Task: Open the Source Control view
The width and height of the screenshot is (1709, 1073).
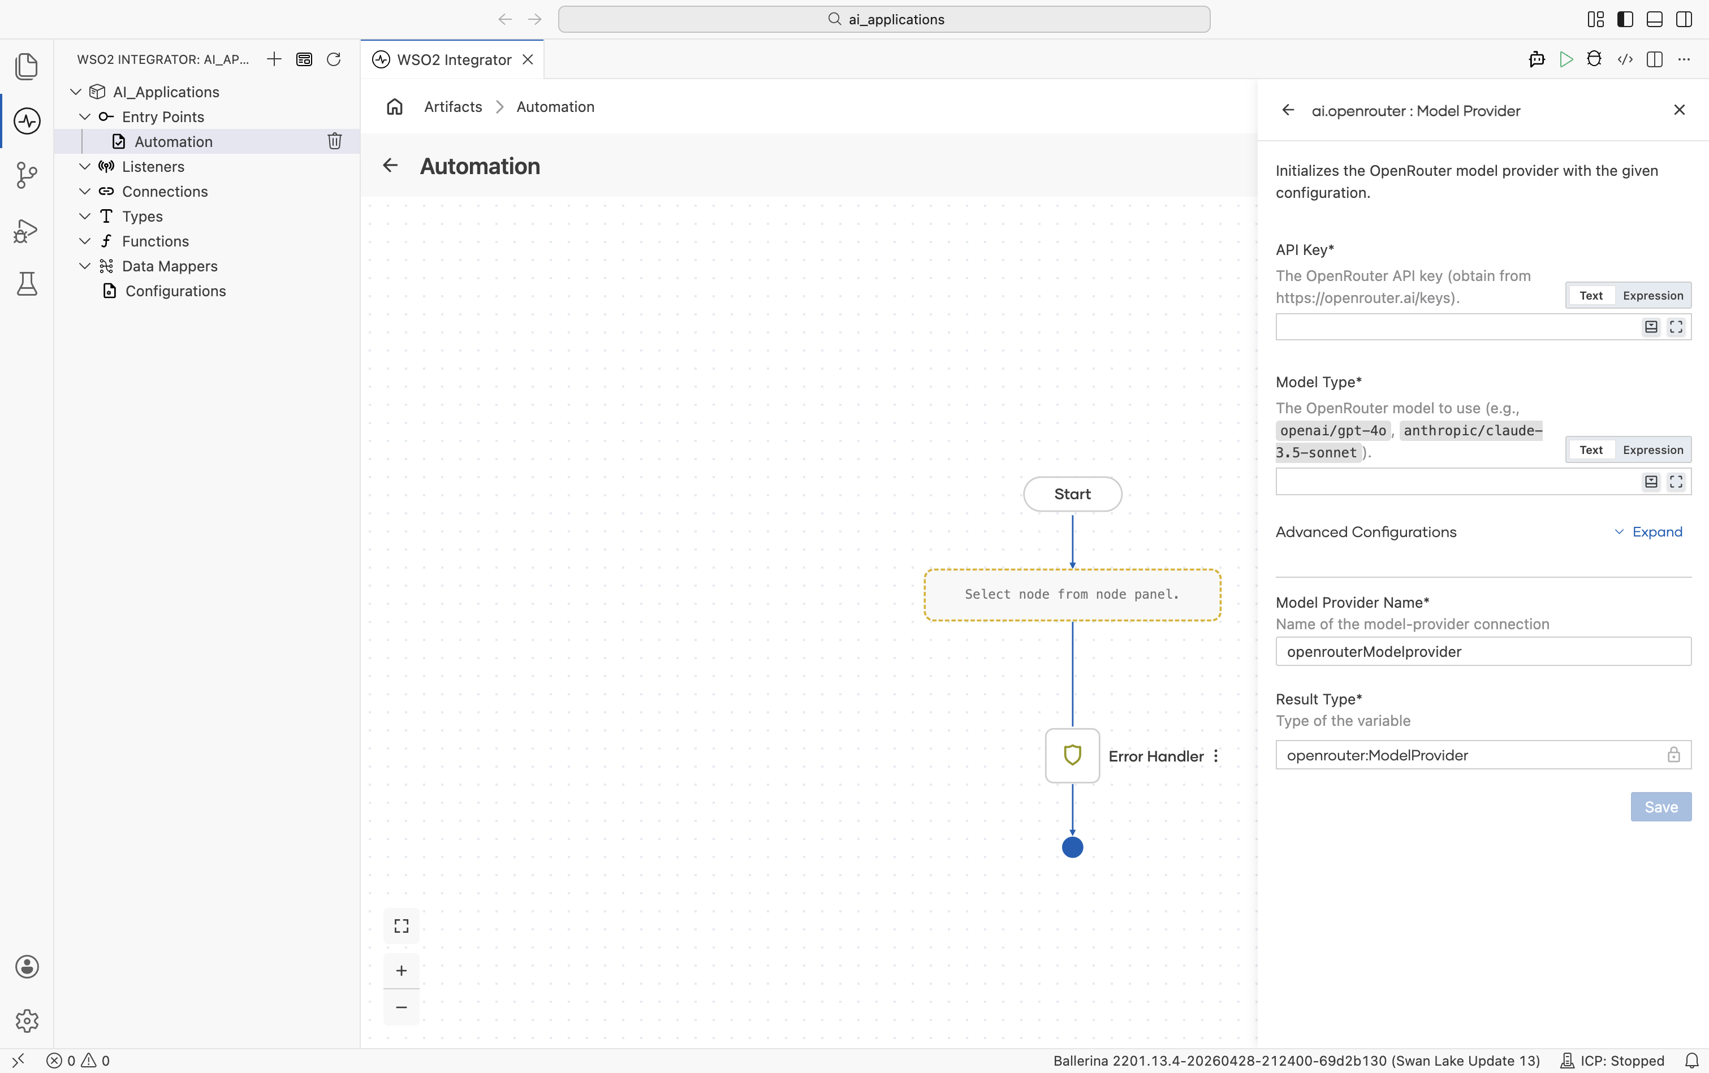Action: (x=27, y=175)
